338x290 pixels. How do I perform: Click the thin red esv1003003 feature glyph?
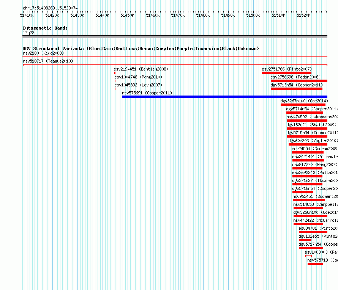click(x=308, y=256)
